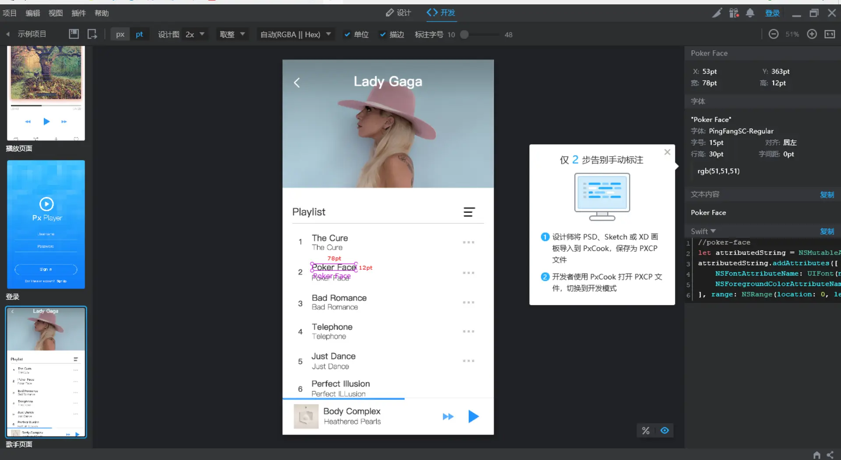Viewport: 841px width, 460px height.
Task: Toggle annotation visibility eye icon
Action: pyautogui.click(x=664, y=431)
